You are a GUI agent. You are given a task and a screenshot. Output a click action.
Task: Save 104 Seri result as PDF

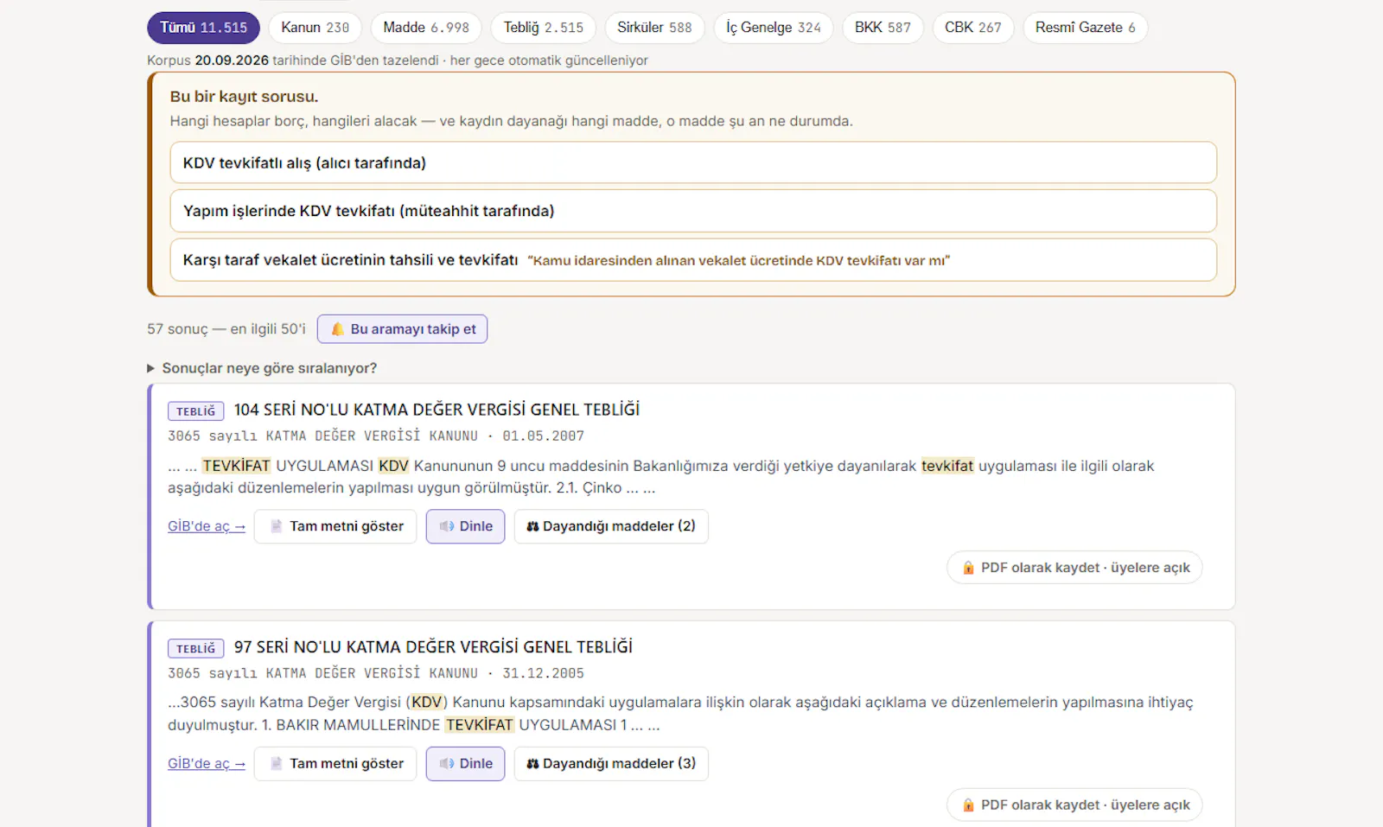(1074, 568)
